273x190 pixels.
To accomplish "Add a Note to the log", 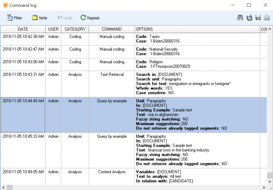I will [39, 18].
